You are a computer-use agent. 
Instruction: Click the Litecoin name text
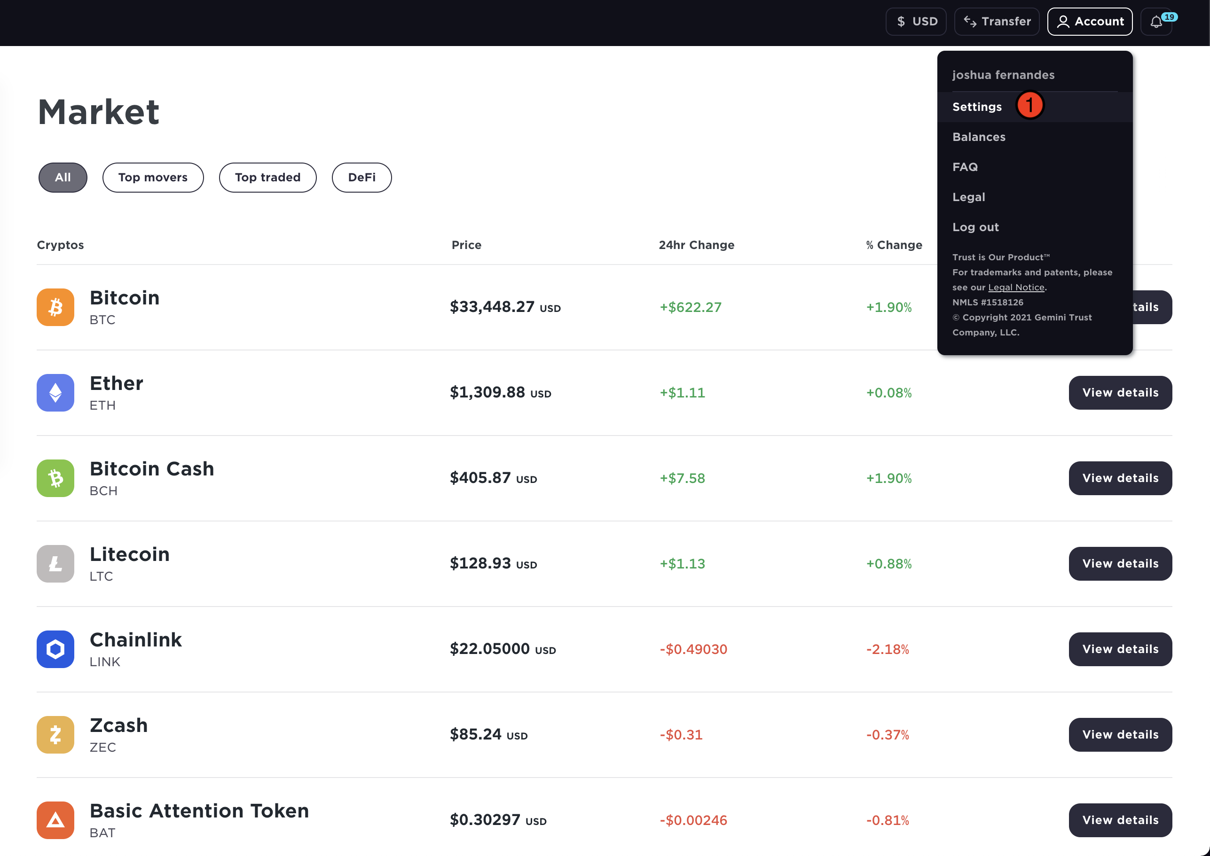[x=130, y=554]
